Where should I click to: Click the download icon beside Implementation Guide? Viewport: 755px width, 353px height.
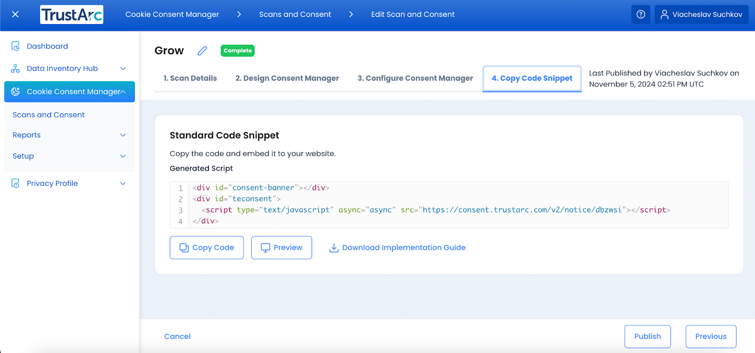(334, 248)
